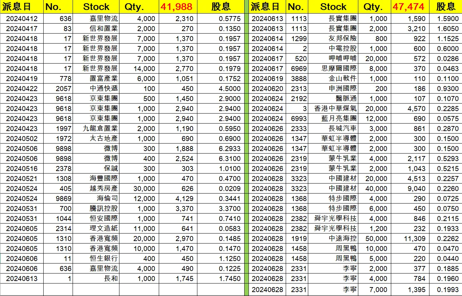Image resolution: width=462 pixels, height=296 pixels.
Task: Click the date cell 20240620
Action: (x=267, y=89)
